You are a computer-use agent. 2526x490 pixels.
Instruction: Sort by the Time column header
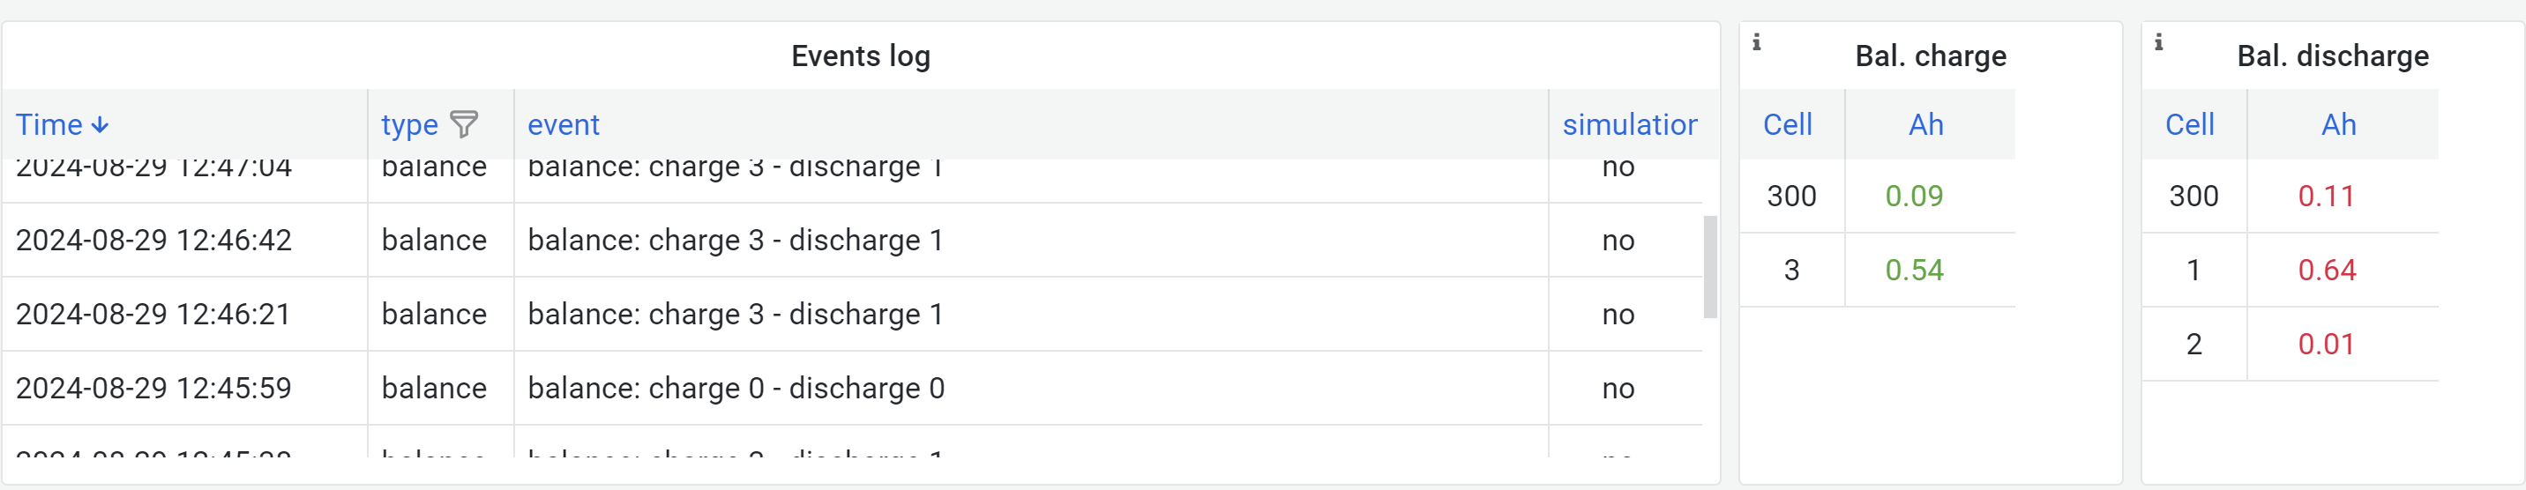point(49,124)
